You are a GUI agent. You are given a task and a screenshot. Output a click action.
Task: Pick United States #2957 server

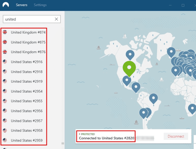(x=27, y=121)
